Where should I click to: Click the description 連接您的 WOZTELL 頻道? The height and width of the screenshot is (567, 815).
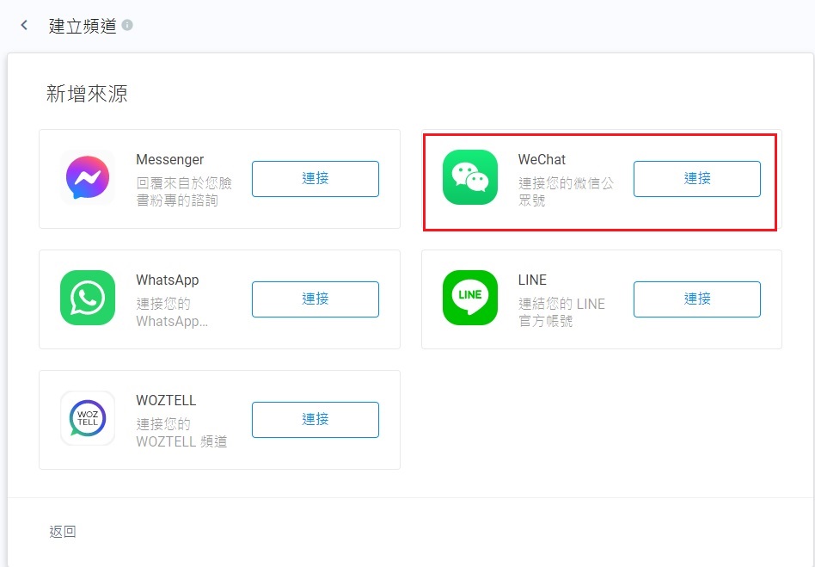coord(182,433)
